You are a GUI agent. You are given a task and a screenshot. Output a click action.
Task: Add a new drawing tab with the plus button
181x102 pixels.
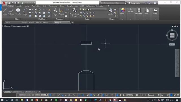[x=73, y=22]
